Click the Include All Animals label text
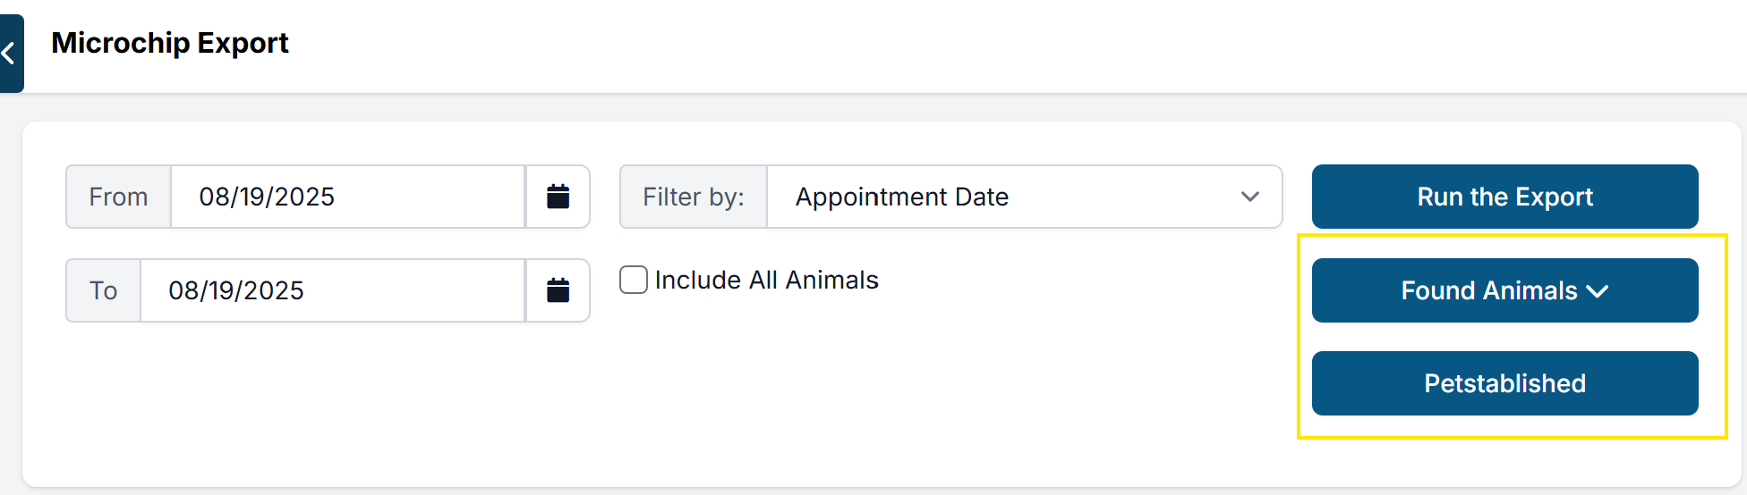 click(x=766, y=281)
